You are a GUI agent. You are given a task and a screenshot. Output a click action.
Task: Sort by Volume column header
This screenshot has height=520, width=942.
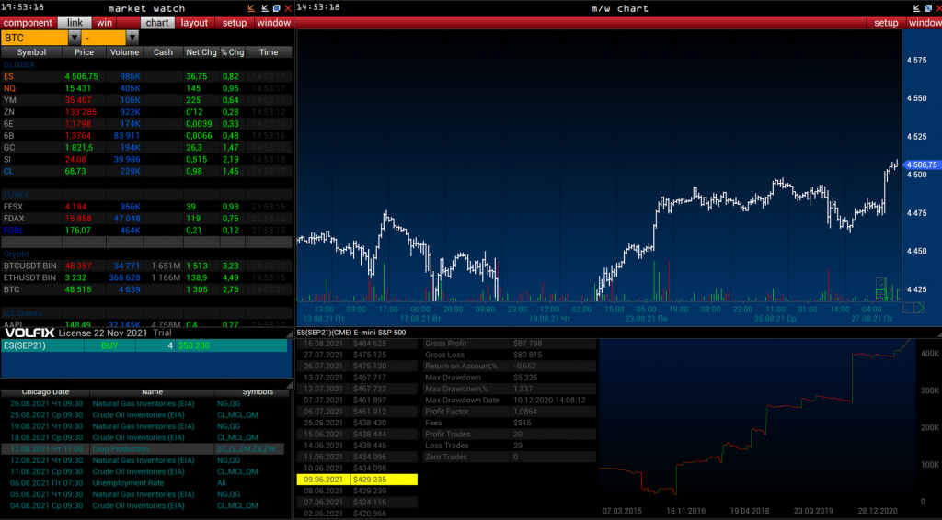(x=124, y=52)
